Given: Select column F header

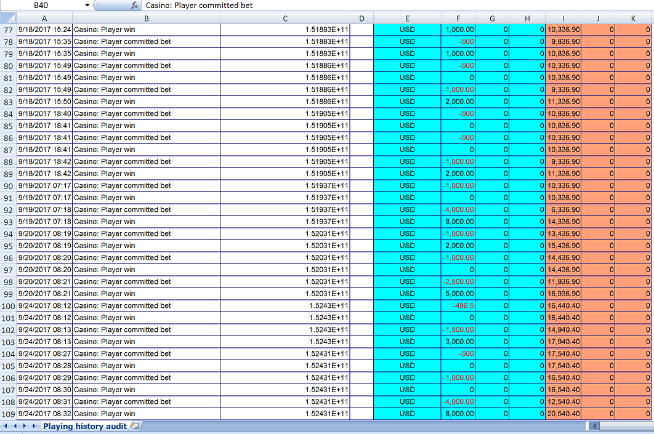Looking at the screenshot, I should pos(458,18).
